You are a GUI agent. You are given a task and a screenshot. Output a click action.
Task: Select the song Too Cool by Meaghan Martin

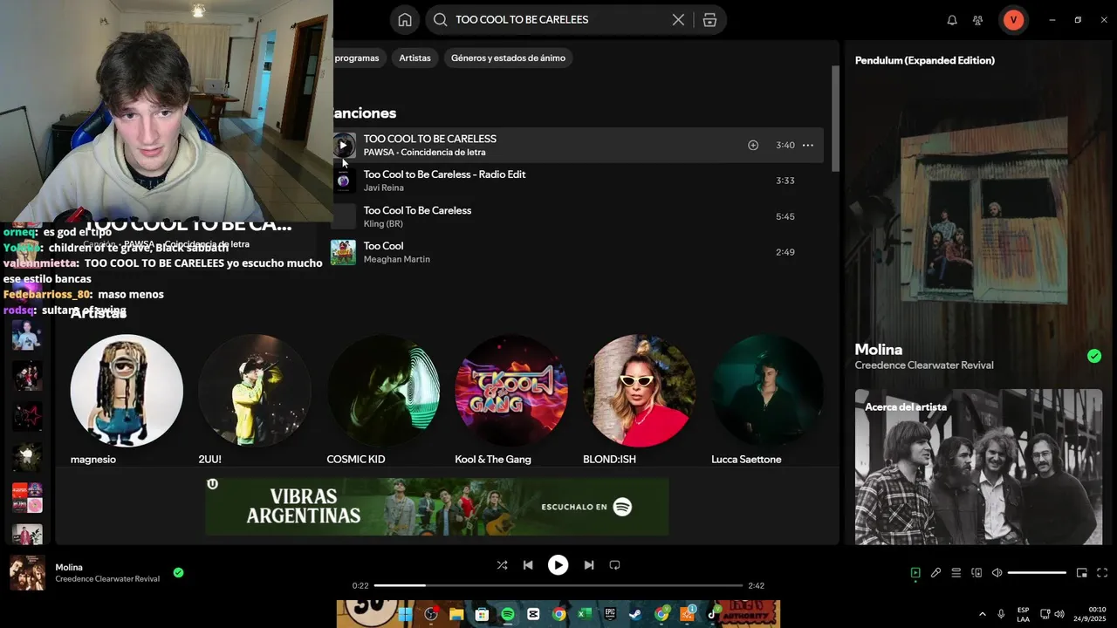coord(383,246)
